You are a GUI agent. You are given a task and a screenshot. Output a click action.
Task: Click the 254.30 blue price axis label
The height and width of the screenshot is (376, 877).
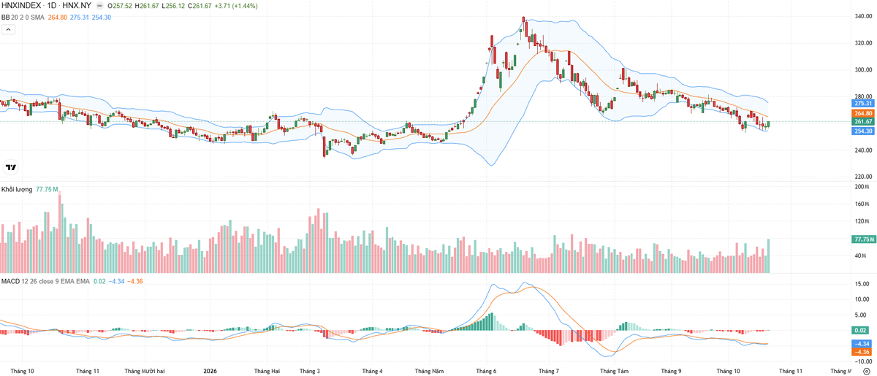tap(863, 131)
